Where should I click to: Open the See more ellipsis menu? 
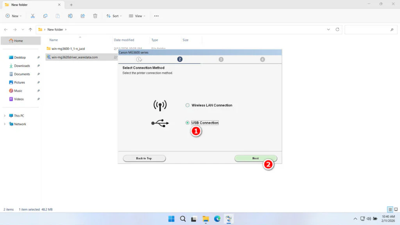[156, 16]
